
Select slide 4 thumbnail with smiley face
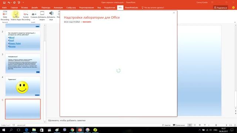point(23,86)
